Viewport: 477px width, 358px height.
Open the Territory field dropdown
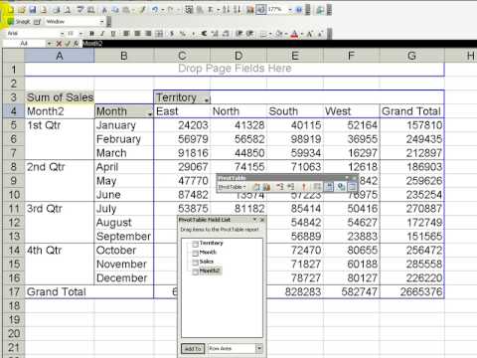pos(207,99)
